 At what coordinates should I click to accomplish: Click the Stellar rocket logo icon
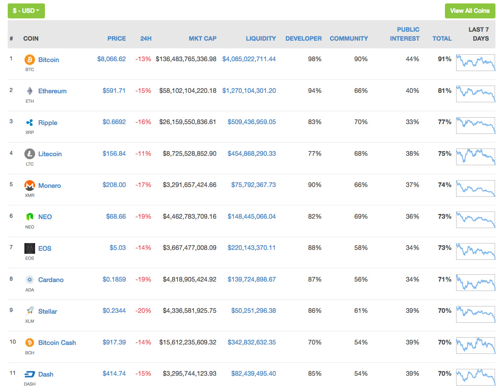click(30, 311)
